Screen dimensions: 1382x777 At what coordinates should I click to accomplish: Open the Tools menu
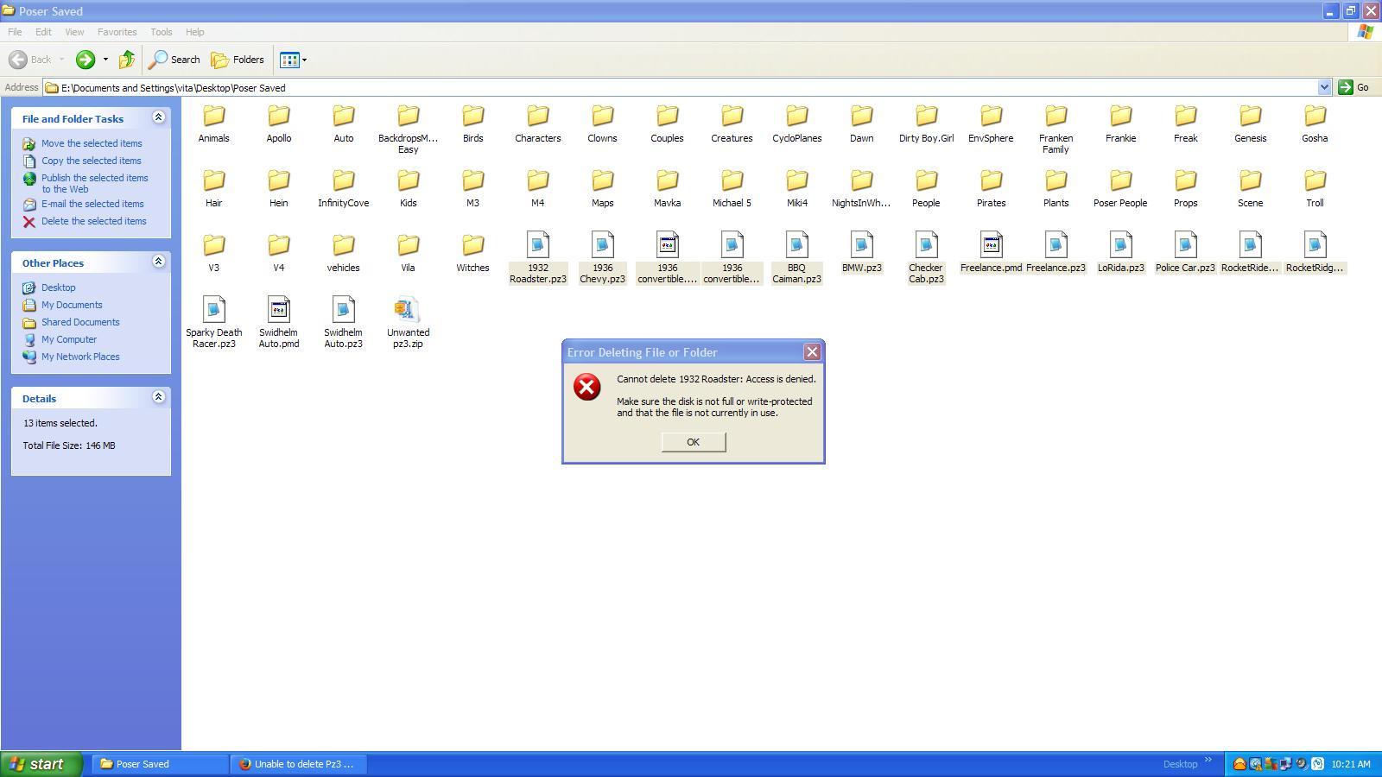pos(162,32)
